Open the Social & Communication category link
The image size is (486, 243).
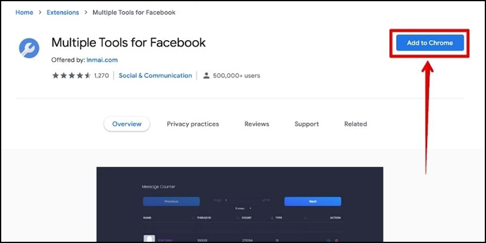coord(156,75)
